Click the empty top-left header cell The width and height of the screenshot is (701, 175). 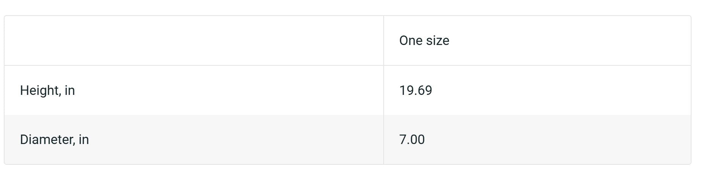(193, 40)
